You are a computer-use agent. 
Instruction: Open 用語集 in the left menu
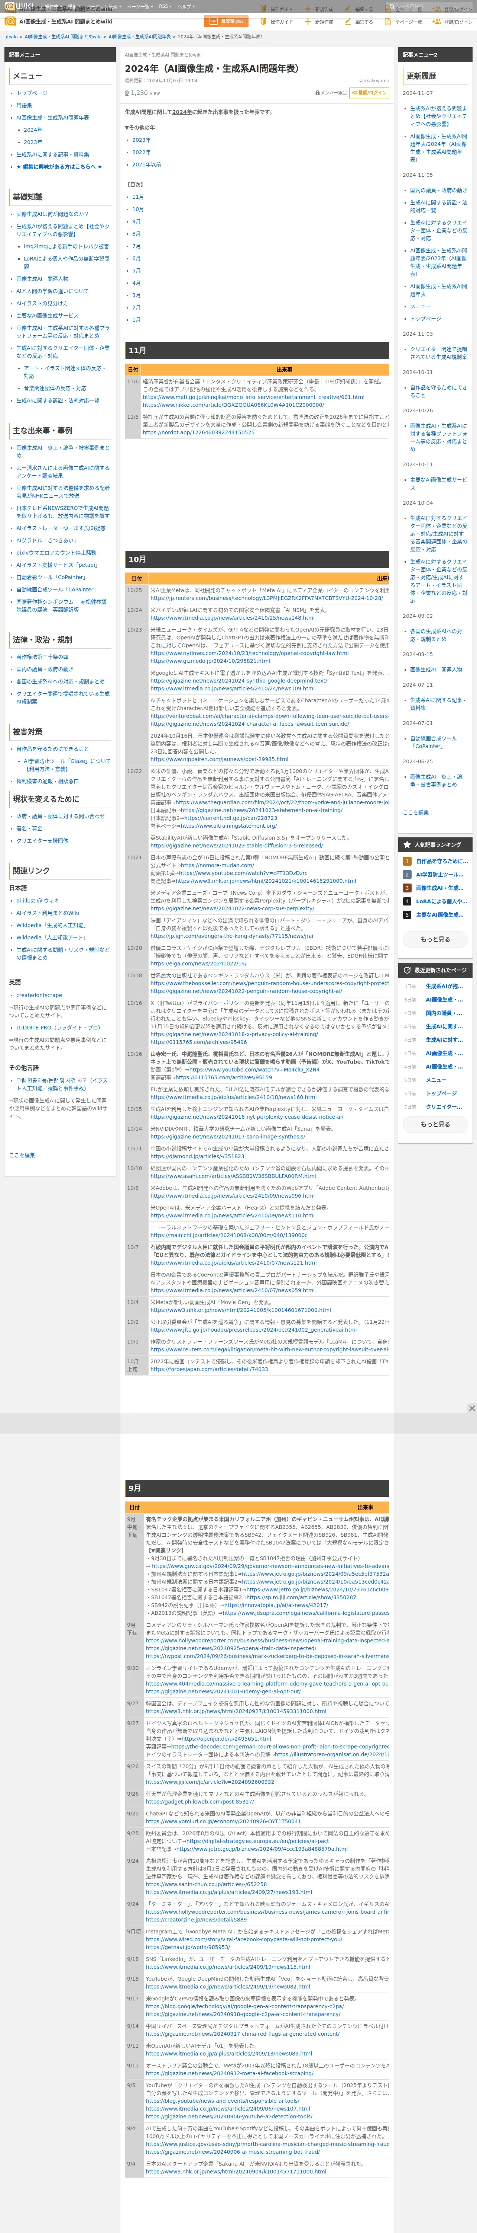click(24, 105)
